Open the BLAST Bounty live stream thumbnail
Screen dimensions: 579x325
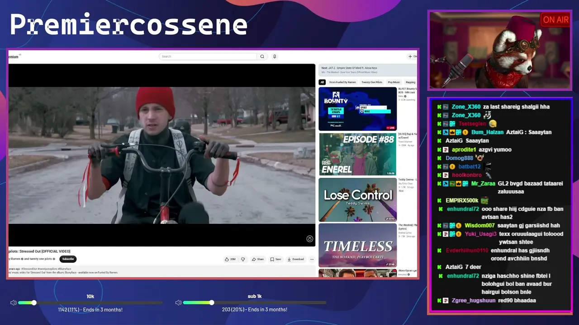click(x=357, y=109)
